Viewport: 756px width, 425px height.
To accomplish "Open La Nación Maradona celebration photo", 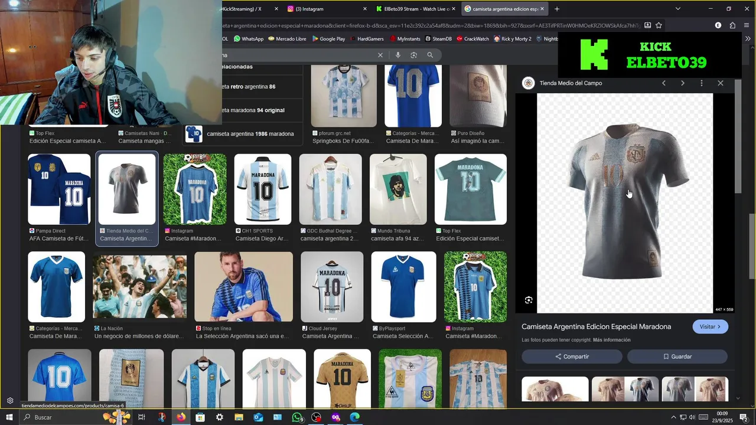I will click(x=140, y=287).
